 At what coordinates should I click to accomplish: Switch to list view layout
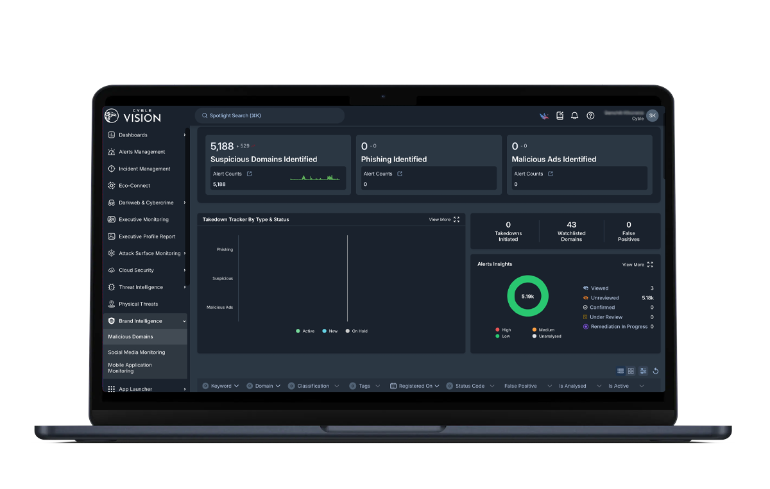click(620, 371)
